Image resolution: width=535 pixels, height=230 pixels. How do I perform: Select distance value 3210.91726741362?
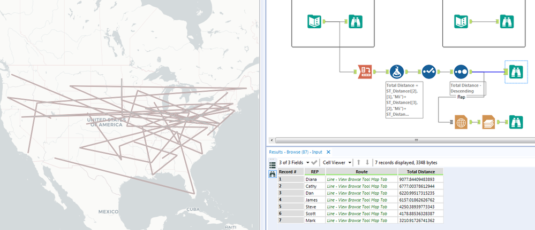[x=421, y=220]
